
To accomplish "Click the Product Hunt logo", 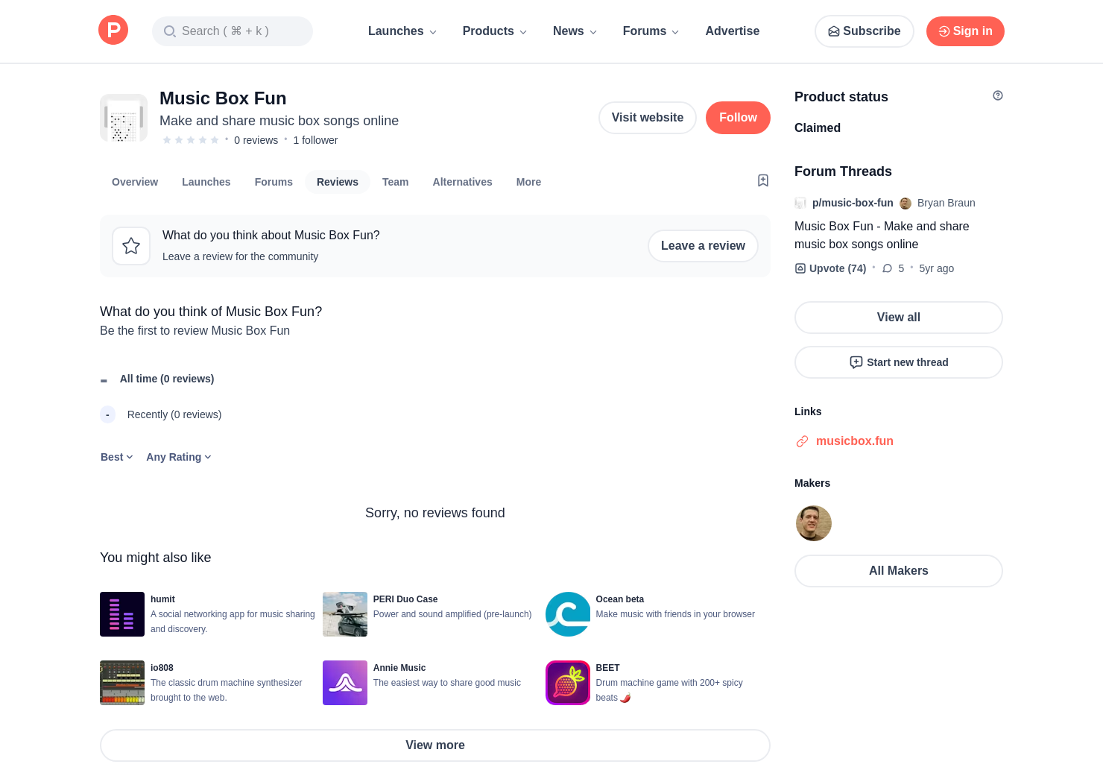I will coord(113,31).
